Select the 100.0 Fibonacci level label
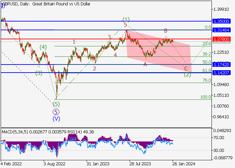Screen dimensions: 235x168 pos(205,97)
